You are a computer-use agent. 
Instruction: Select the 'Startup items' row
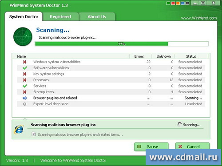click(111, 92)
